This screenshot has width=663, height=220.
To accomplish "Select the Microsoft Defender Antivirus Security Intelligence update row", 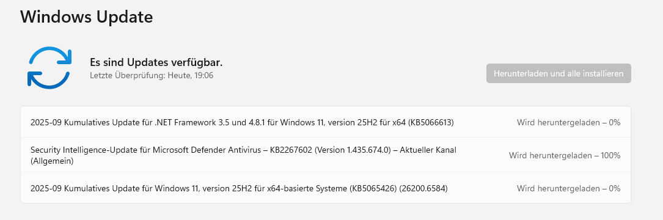I will pos(326,155).
